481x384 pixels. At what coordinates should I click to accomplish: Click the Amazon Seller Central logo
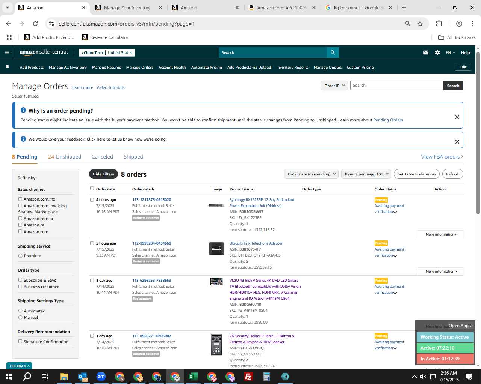tap(44, 52)
